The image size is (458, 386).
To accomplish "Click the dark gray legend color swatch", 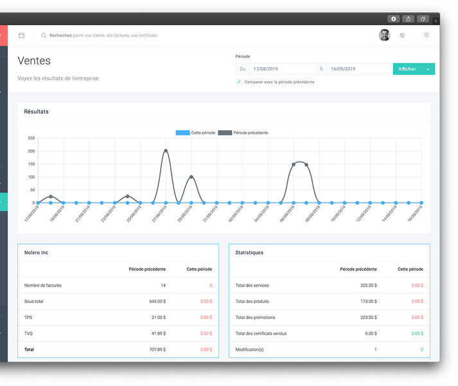I will (225, 133).
